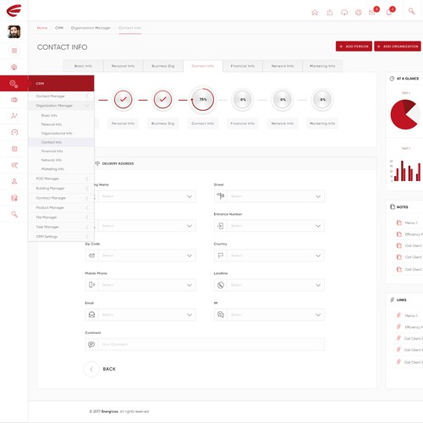Open the Street dropdown

(x=269, y=196)
